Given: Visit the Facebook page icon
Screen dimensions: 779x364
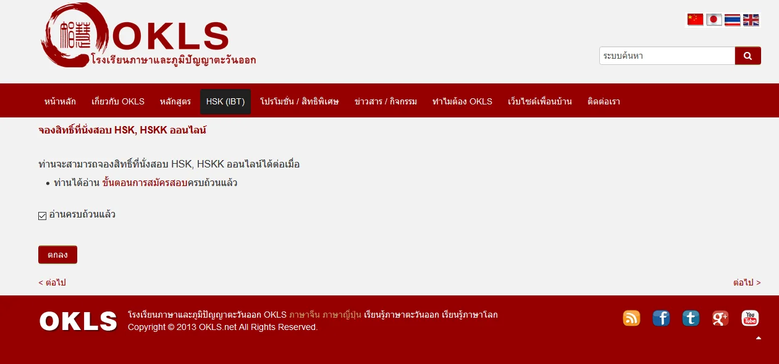Looking at the screenshot, I should [x=661, y=318].
